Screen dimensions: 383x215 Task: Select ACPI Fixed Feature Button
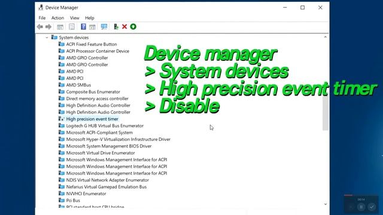click(x=92, y=44)
